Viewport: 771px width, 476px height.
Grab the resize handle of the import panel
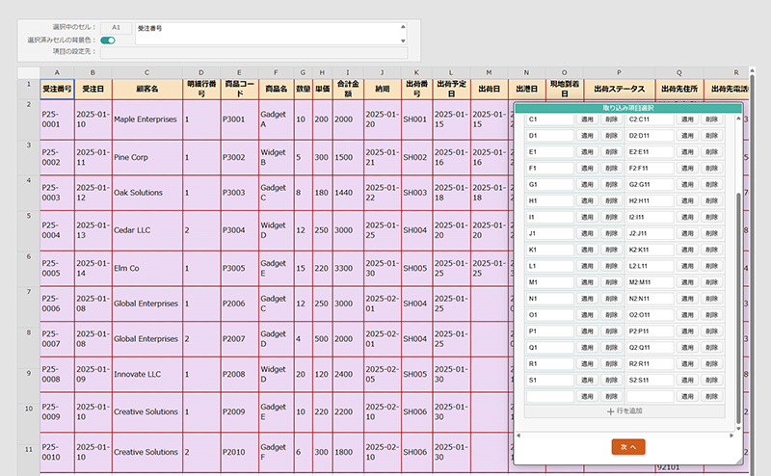click(738, 461)
